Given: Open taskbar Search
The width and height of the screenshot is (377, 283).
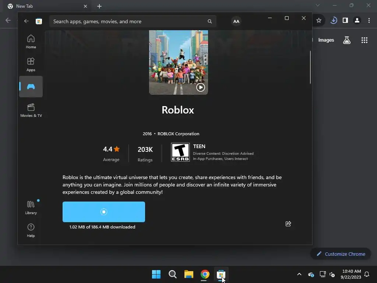Looking at the screenshot, I should click(x=172, y=274).
